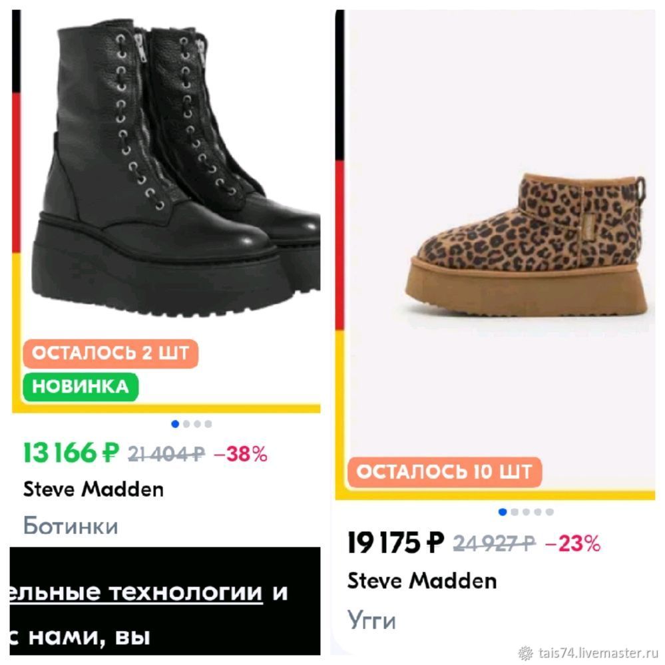665x665 pixels.
Task: Click the 'ОСТАЛОСЬ 10 ШТ' badge
Action: pyautogui.click(x=445, y=472)
